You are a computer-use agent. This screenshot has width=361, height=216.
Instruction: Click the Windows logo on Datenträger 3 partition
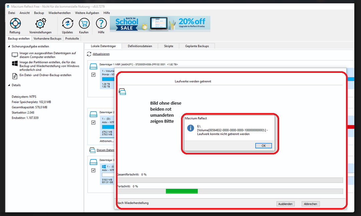104,167
